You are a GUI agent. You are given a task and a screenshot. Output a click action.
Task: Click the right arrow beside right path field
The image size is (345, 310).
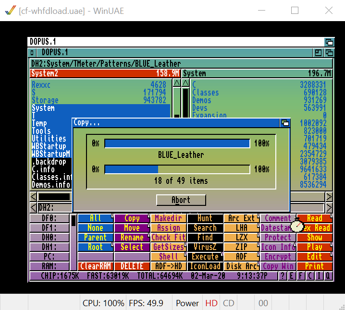pyautogui.click(x=329, y=207)
